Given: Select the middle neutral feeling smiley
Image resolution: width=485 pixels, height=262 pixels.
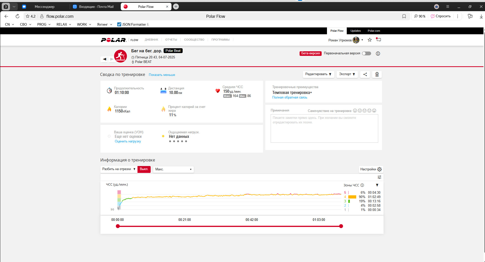Looking at the screenshot, I should 365,111.
